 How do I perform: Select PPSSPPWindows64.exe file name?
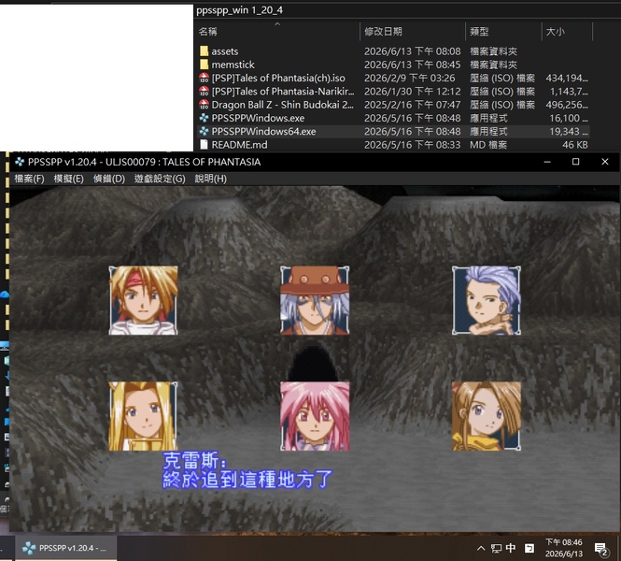click(x=263, y=132)
